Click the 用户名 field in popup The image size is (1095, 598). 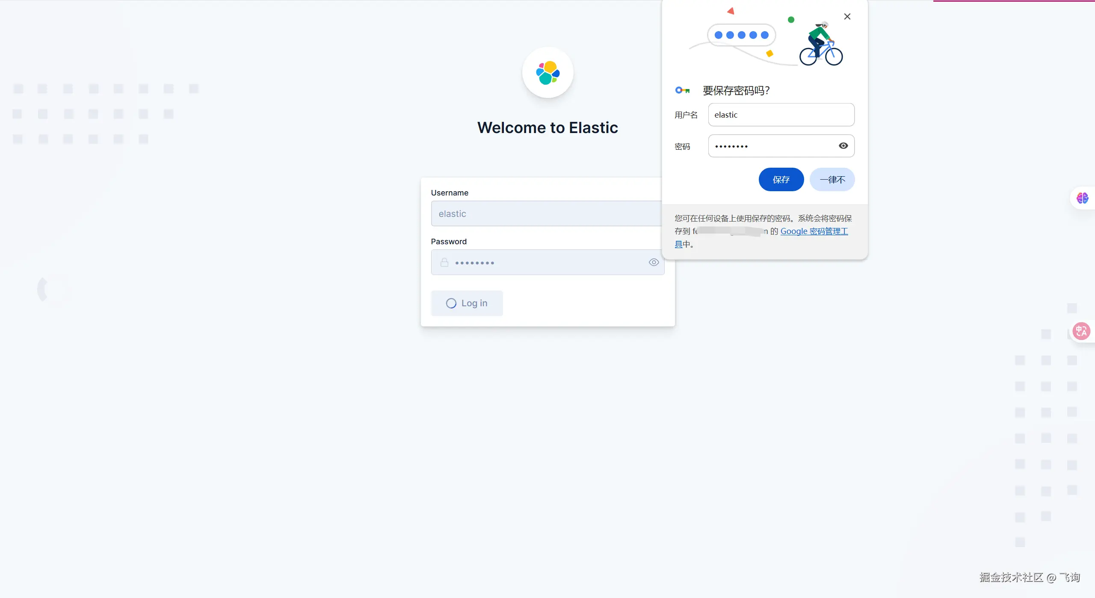[781, 115]
